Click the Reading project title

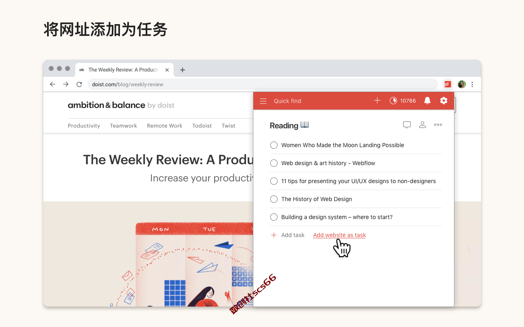click(289, 125)
